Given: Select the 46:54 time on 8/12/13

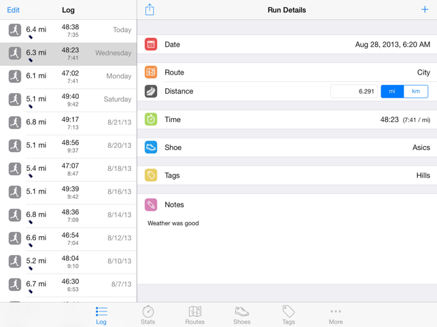Looking at the screenshot, I should pyautogui.click(x=70, y=235).
